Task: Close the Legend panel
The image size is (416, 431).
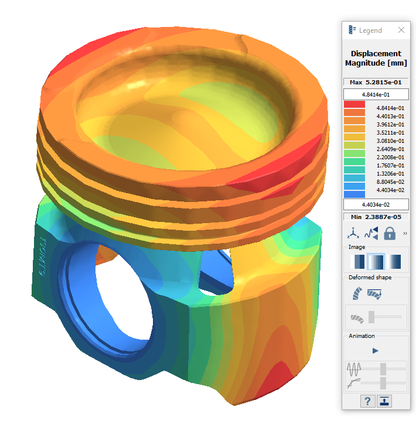Action: pyautogui.click(x=401, y=30)
